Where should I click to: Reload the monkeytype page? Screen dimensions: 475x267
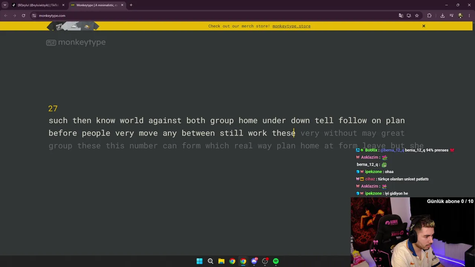pyautogui.click(x=23, y=16)
